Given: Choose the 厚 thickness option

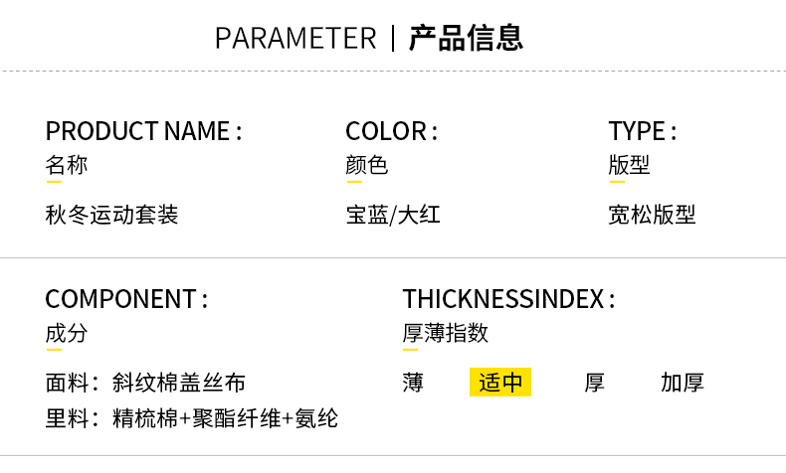Looking at the screenshot, I should 595,383.
